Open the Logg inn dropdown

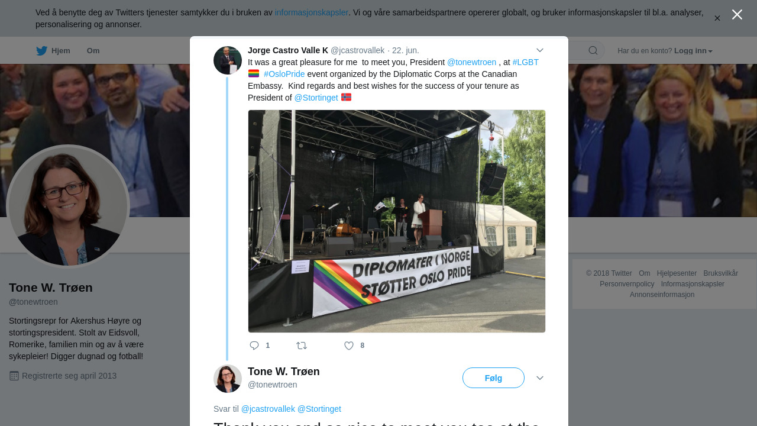693,51
